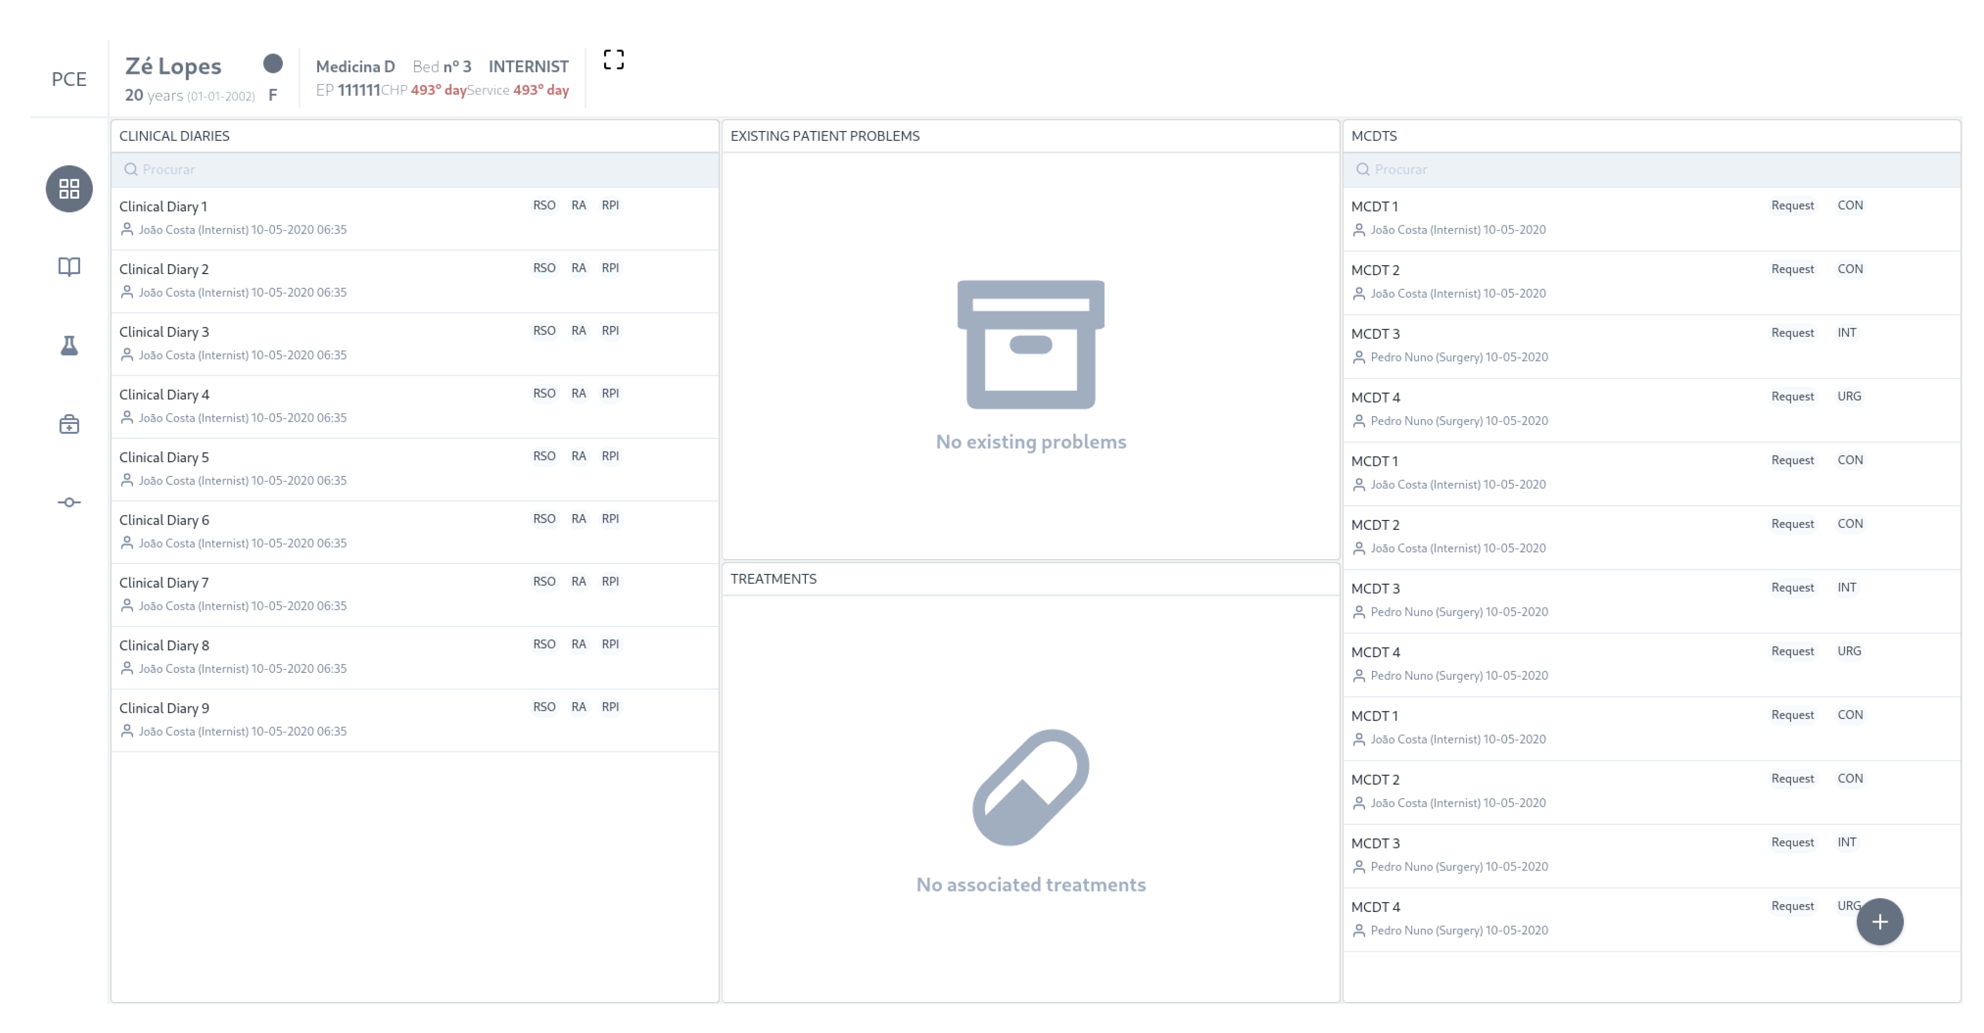Click RA tag on Clinical Diary 3
Screen dimensions: 1984x1033
pos(576,331)
